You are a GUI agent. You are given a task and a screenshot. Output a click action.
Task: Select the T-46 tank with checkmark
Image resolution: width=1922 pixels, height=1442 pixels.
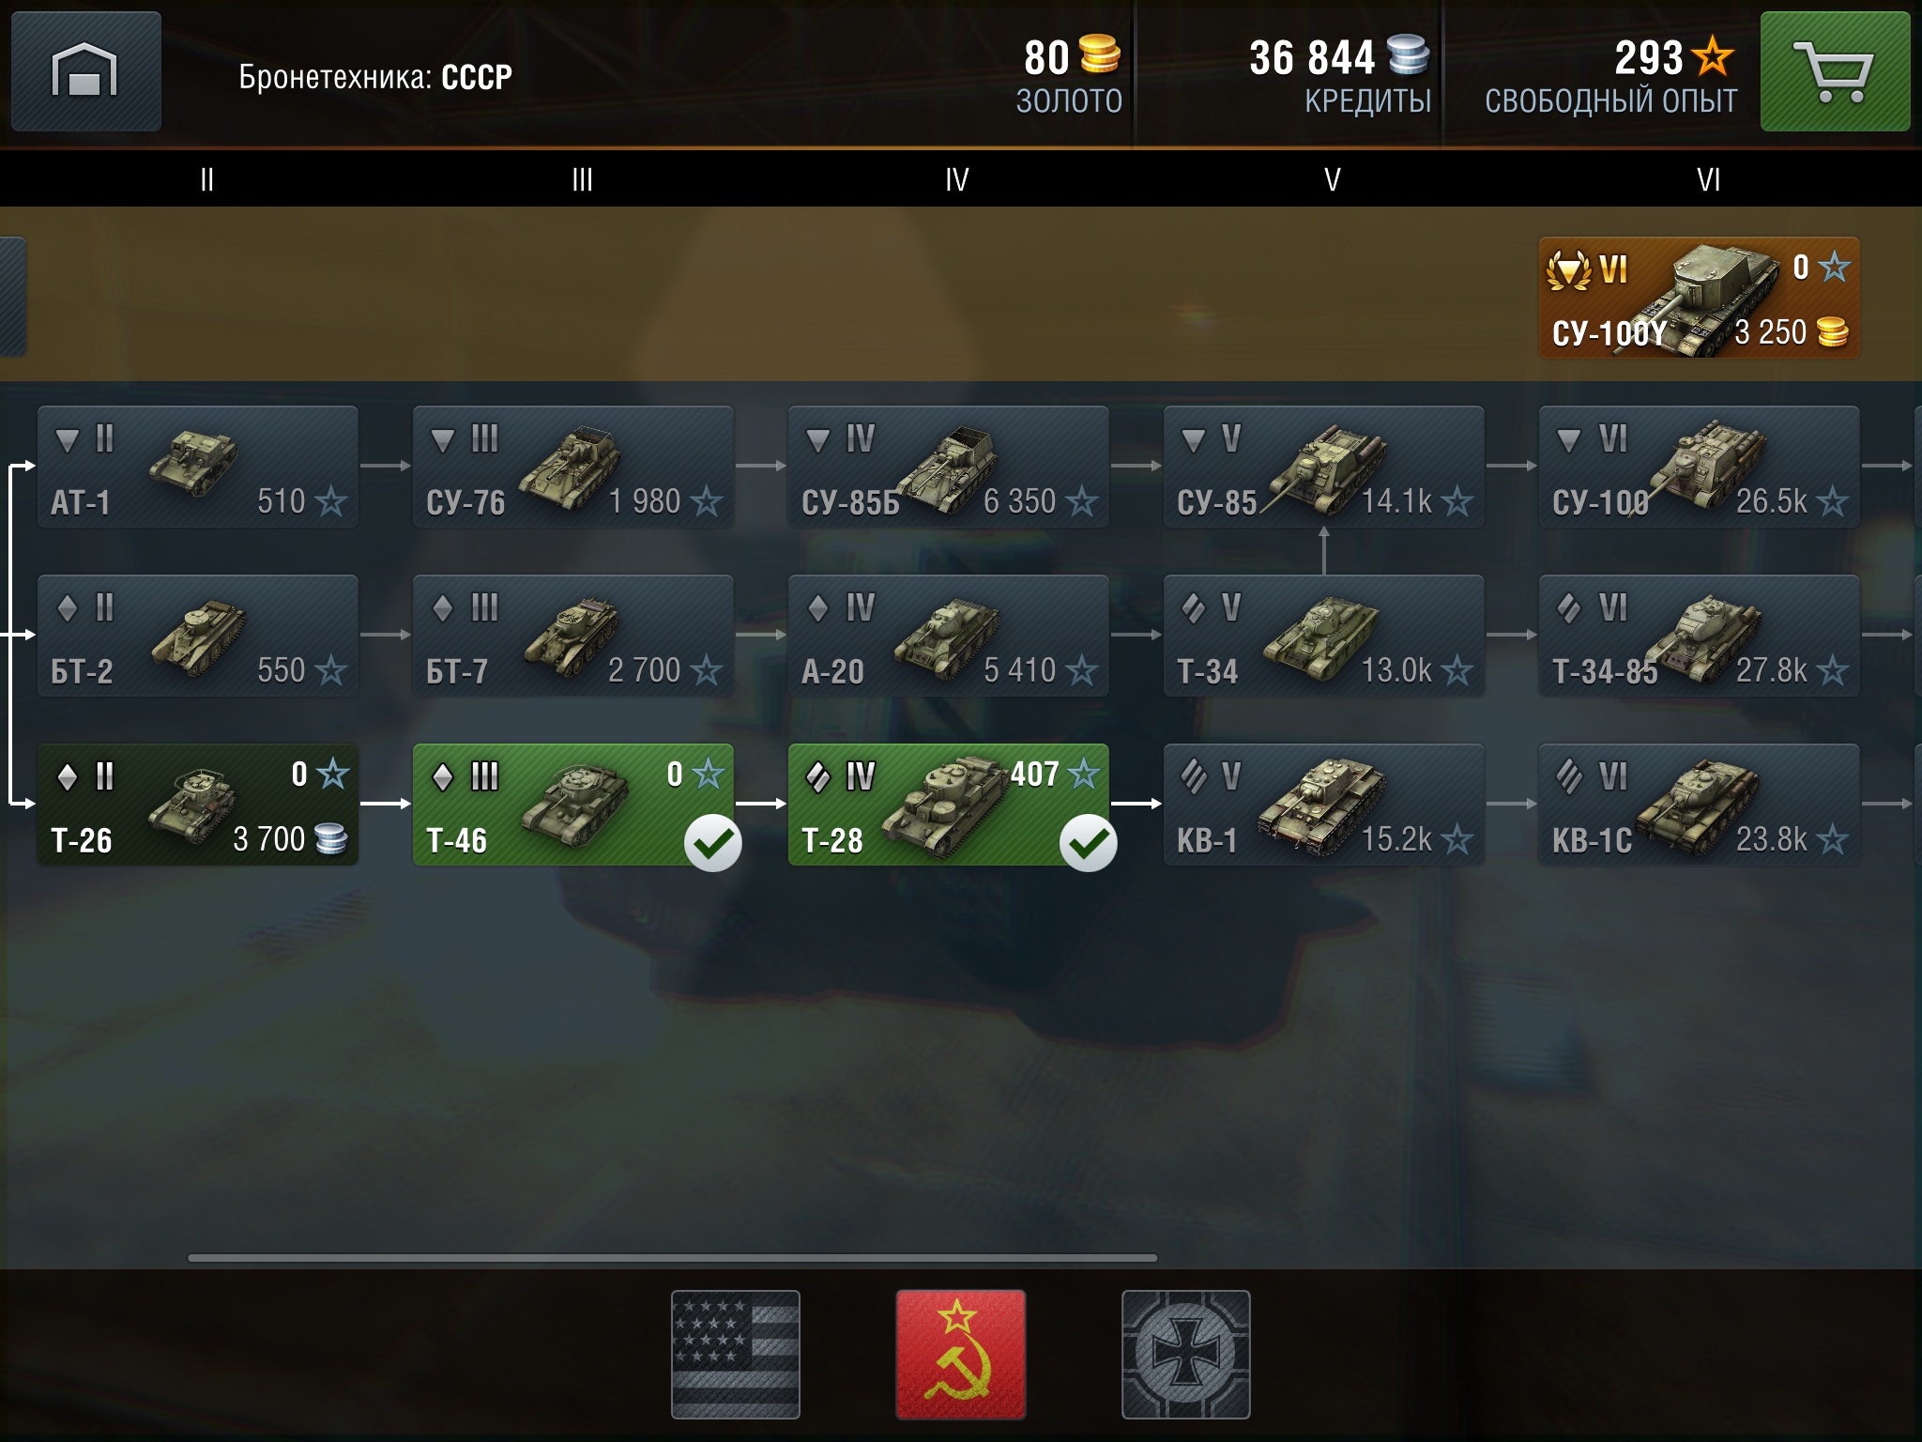coord(573,805)
